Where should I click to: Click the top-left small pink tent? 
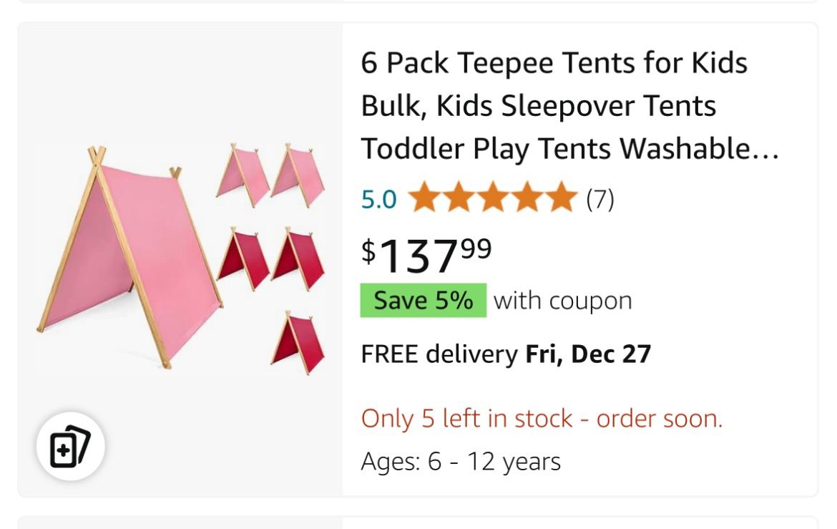pos(242,174)
